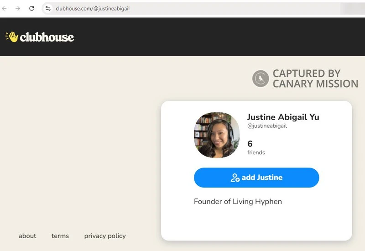The width and height of the screenshot is (365, 251).
Task: Click the bio 'Founder of Living Hyphen'
Action: coord(238,201)
